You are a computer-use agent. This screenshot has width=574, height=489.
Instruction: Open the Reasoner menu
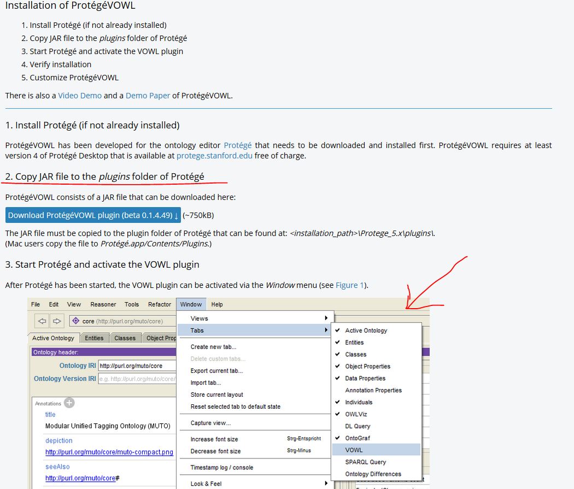[103, 304]
